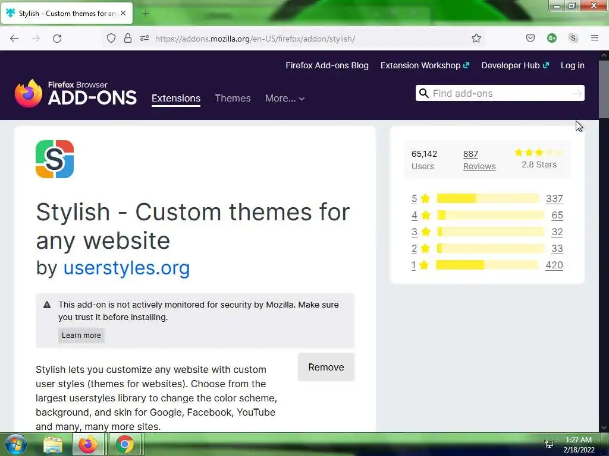The height and width of the screenshot is (456, 609).
Task: Click the 1 star rating bar
Action: coord(487,265)
